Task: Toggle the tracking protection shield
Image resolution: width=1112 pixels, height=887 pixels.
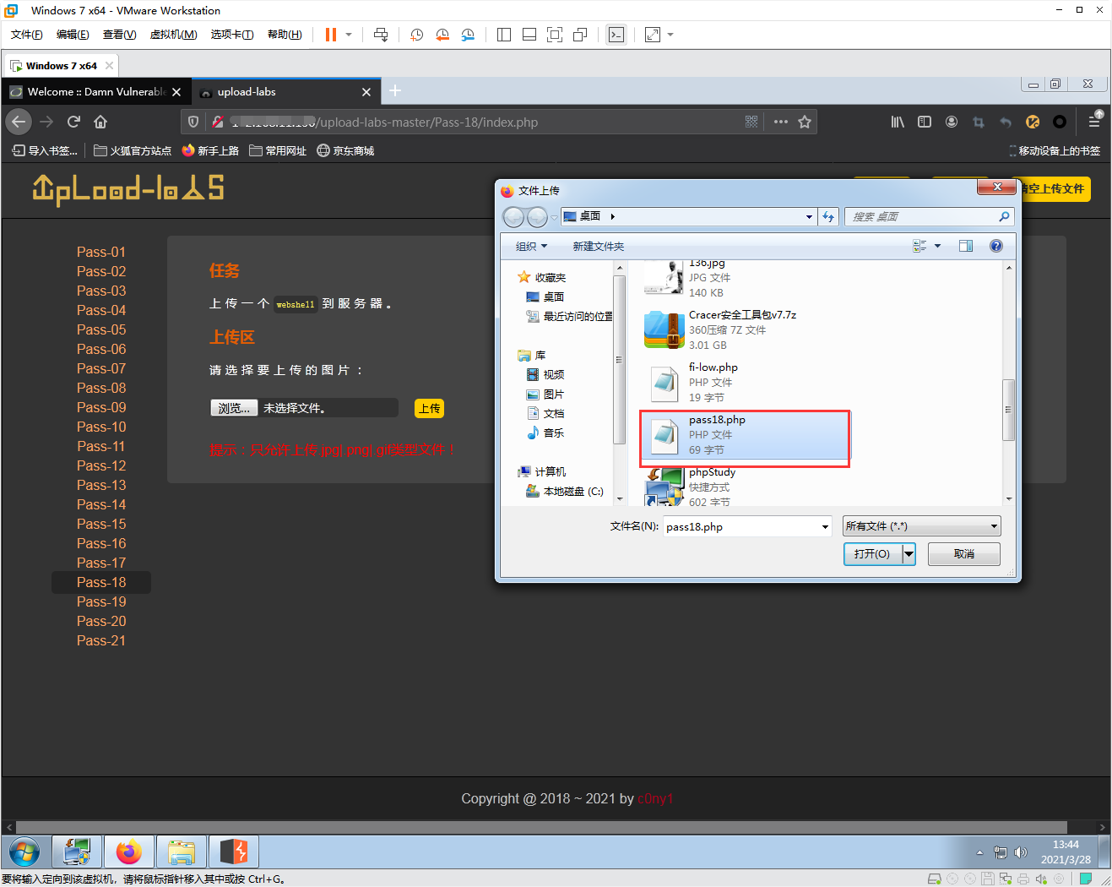Action: point(194,122)
